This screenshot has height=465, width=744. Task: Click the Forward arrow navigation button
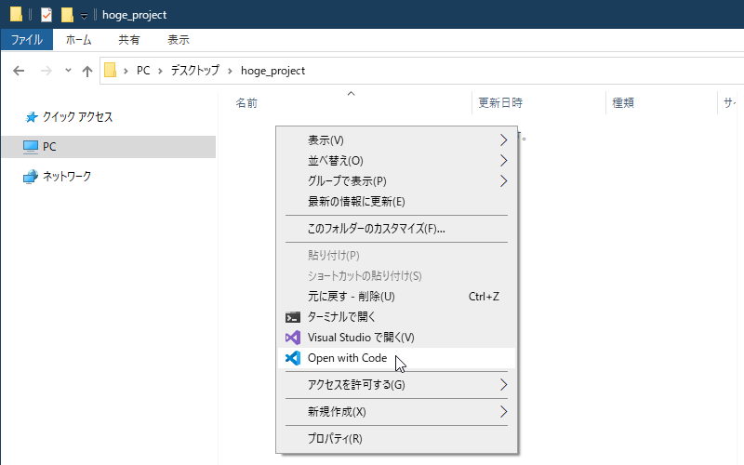coord(46,71)
